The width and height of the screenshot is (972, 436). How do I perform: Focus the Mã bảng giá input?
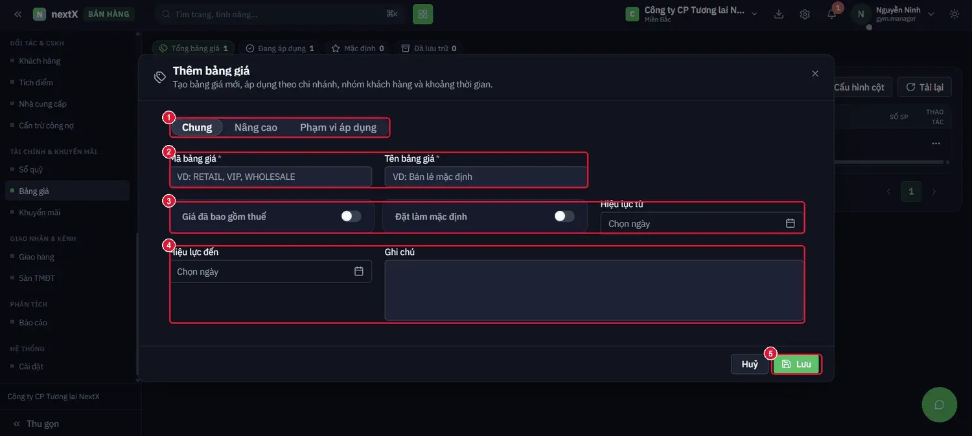[271, 177]
